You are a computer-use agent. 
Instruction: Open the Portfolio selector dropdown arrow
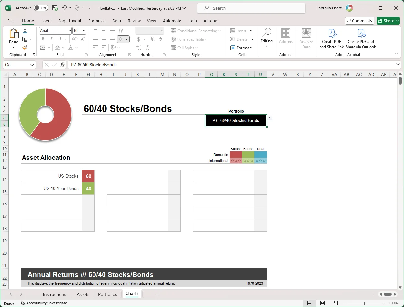tap(269, 117)
